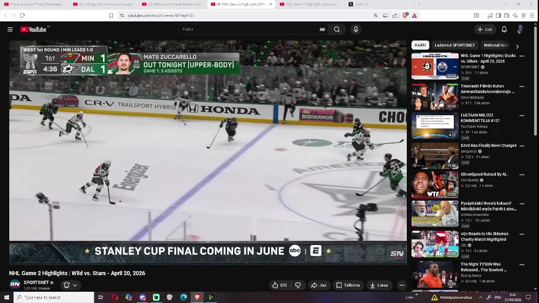Click Windows taskbar search box

[x=54, y=298]
